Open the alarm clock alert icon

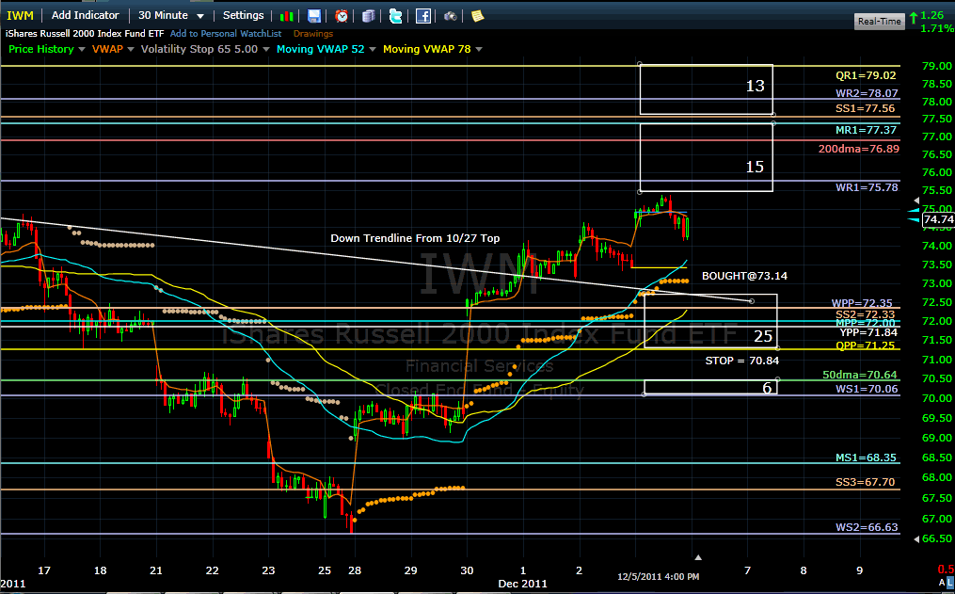(342, 16)
